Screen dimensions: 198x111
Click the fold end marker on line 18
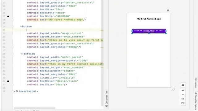pyautogui.click(x=13, y=20)
